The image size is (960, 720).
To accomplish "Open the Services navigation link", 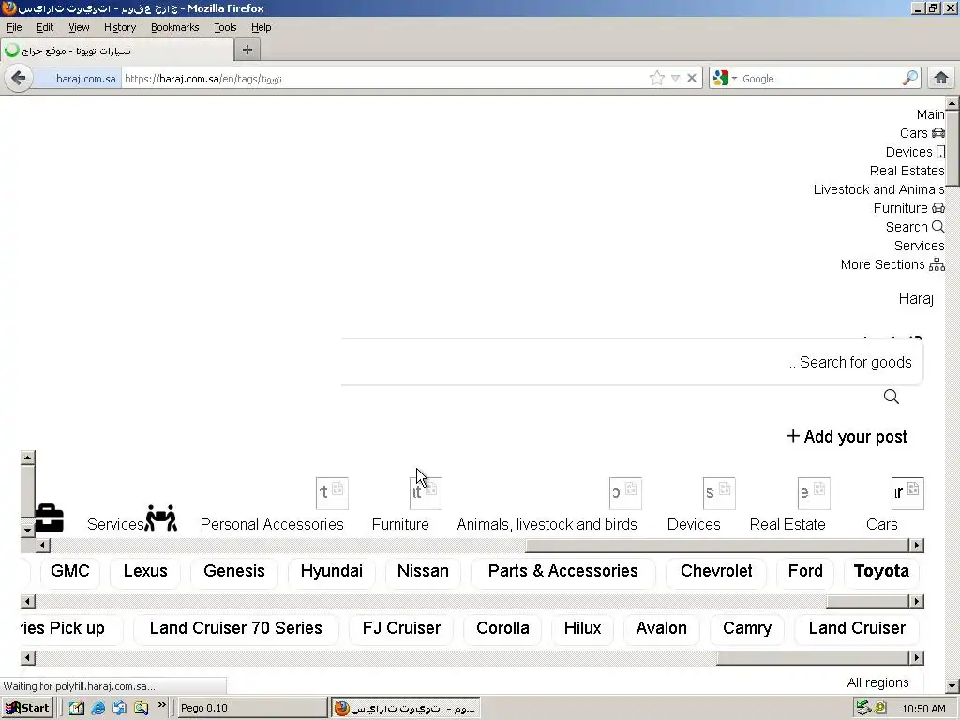I will tap(920, 246).
